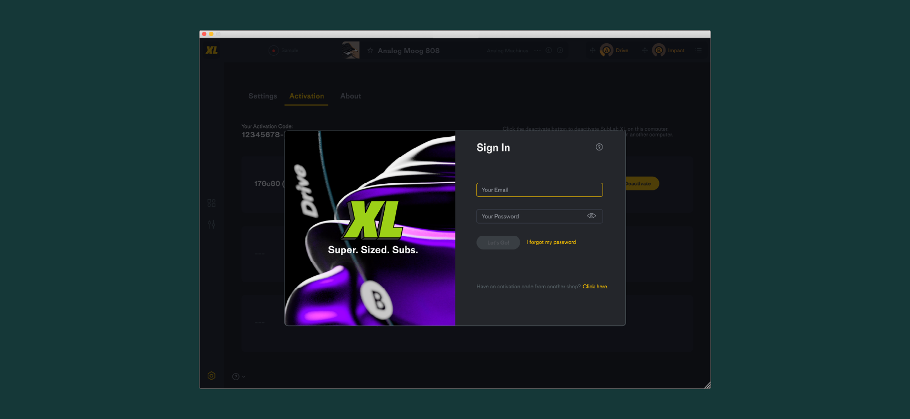Select the macro B Impact knob
The image size is (910, 419).
(659, 50)
